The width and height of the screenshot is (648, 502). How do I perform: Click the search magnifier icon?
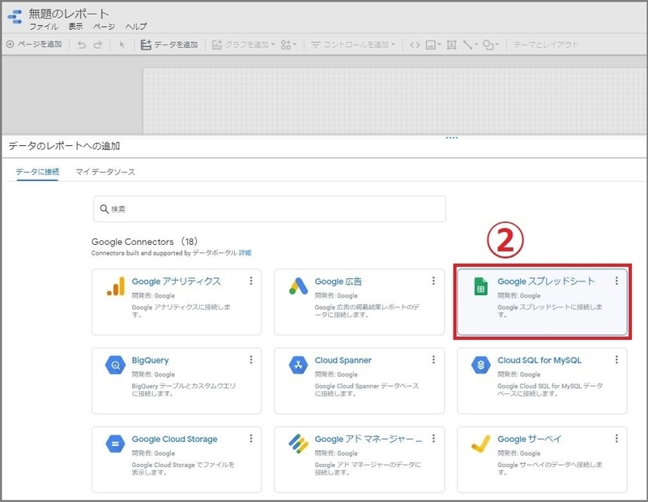click(104, 209)
